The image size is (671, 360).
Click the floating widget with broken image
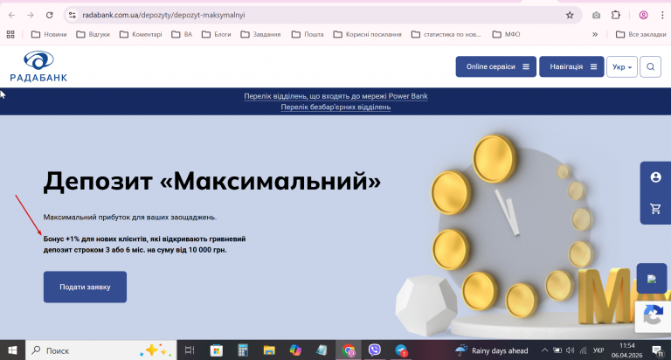[x=652, y=279]
